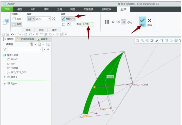Toggle the thicken sketch option icon
This screenshot has width=182, height=125.
point(64,24)
